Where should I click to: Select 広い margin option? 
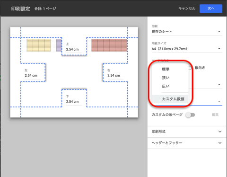tap(170, 86)
